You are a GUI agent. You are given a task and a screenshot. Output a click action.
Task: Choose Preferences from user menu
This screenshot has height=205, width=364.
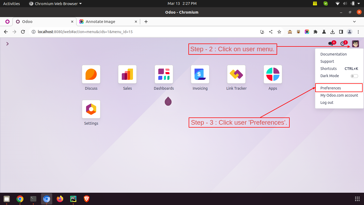tap(339, 88)
